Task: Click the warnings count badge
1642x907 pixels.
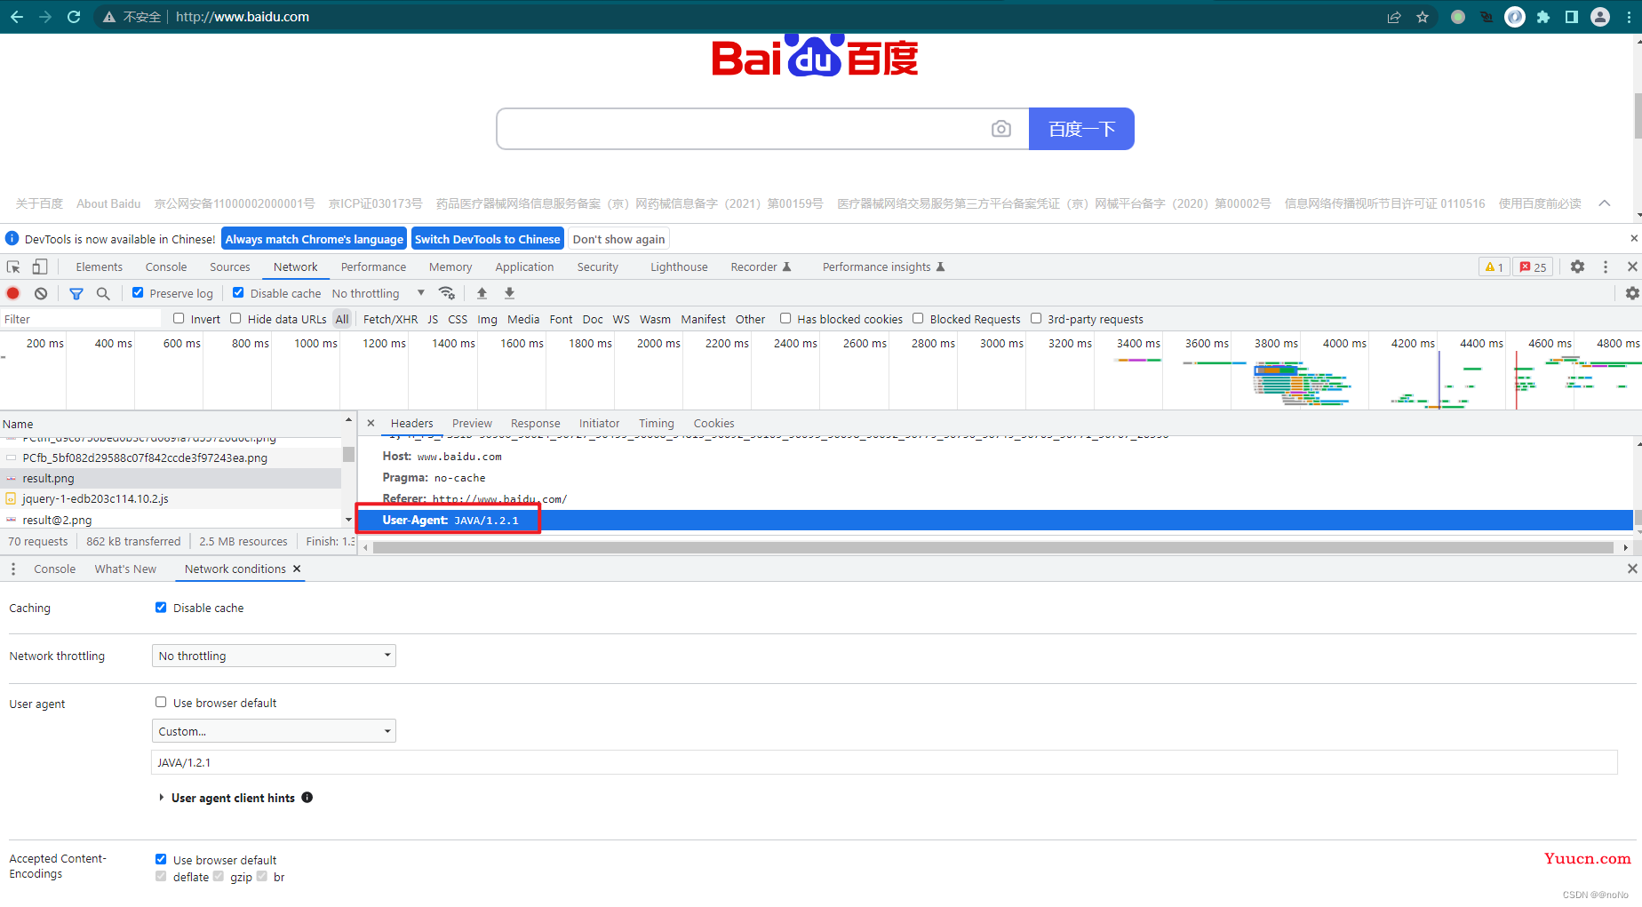Action: pos(1494,267)
